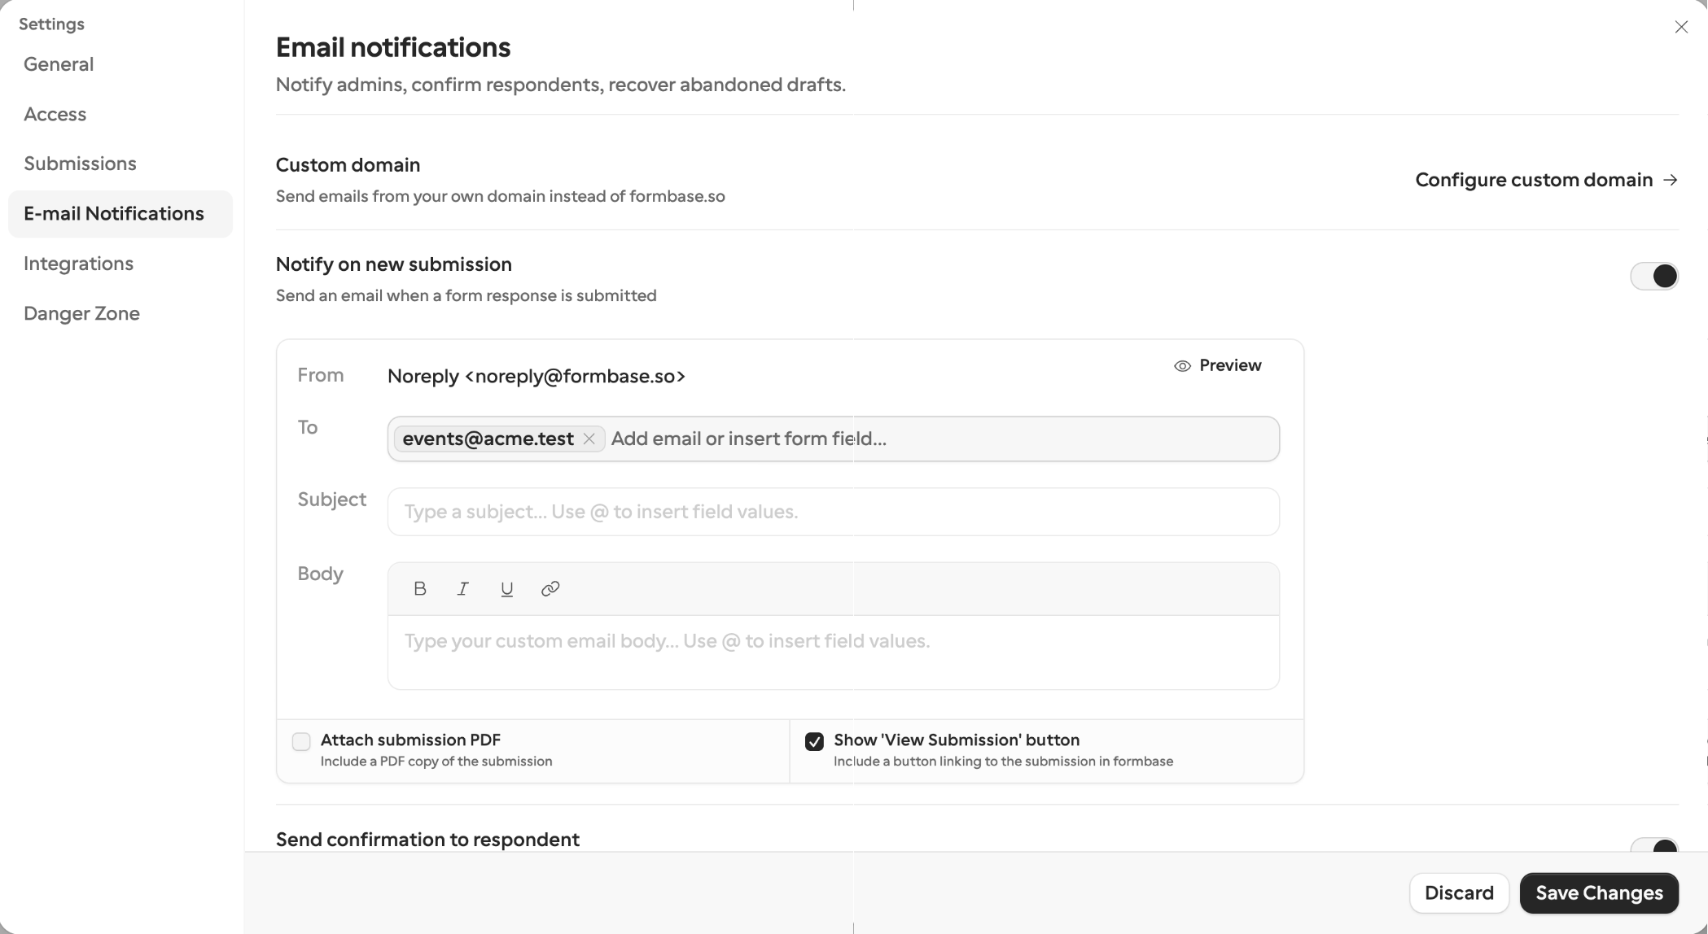Click the 'Custom domain' heading
Screen dimensions: 1708x934
click(348, 165)
